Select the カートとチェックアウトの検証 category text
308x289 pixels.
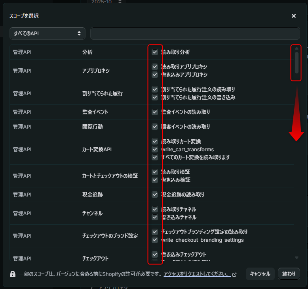click(x=110, y=176)
